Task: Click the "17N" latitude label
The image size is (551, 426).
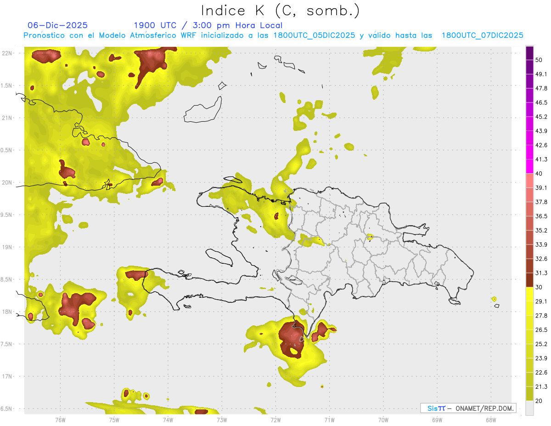Action: pos(7,376)
